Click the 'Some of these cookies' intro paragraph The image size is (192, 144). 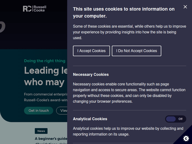click(126, 32)
